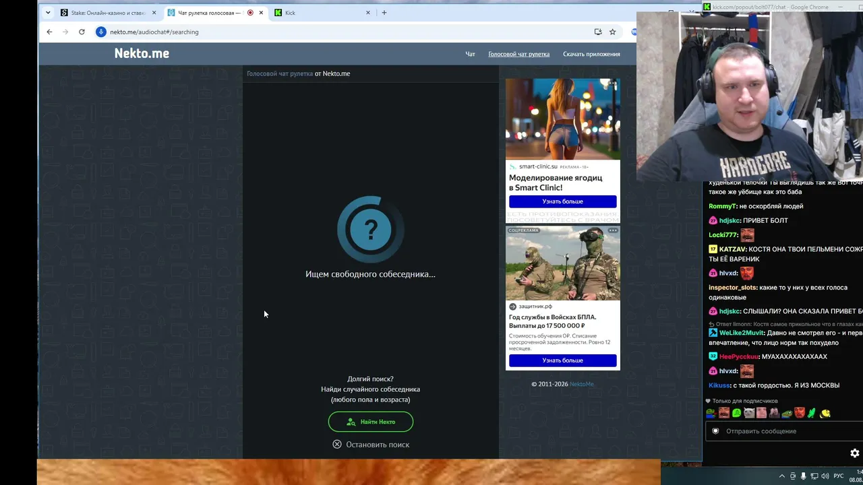The height and width of the screenshot is (485, 863).
Task: Click Узнать больше in the Smart Clinic ad
Action: click(x=562, y=201)
